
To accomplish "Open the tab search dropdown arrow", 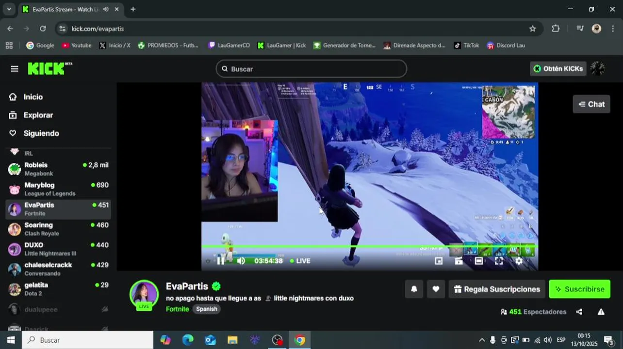I will (9, 9).
